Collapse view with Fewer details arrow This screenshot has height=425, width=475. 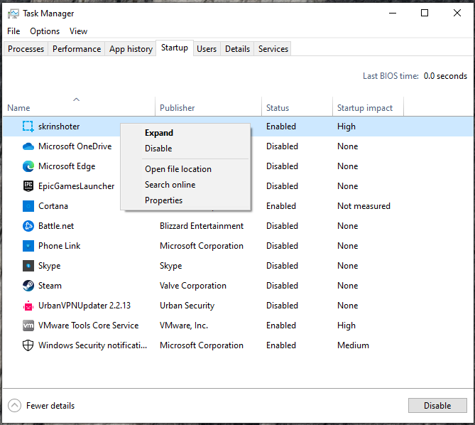pos(14,406)
